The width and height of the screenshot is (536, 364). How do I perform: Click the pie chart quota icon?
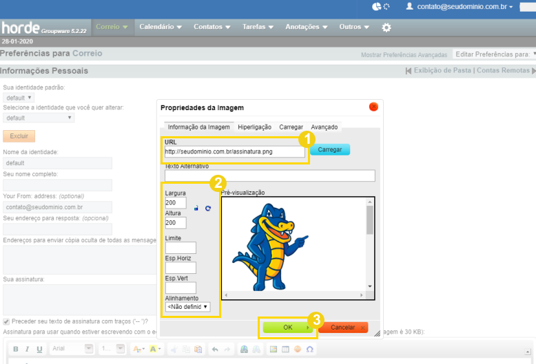pyautogui.click(x=376, y=6)
